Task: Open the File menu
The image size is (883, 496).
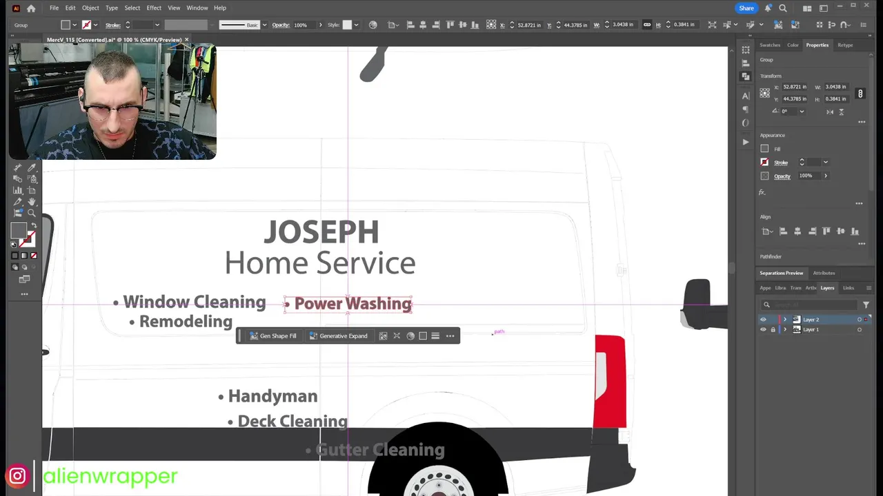Action: pyautogui.click(x=54, y=8)
